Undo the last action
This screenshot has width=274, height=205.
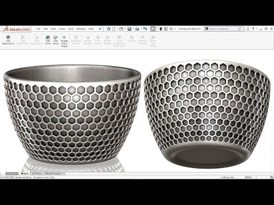pyautogui.click(x=145, y=29)
